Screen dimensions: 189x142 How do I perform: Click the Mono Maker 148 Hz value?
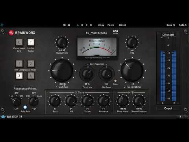point(123,109)
